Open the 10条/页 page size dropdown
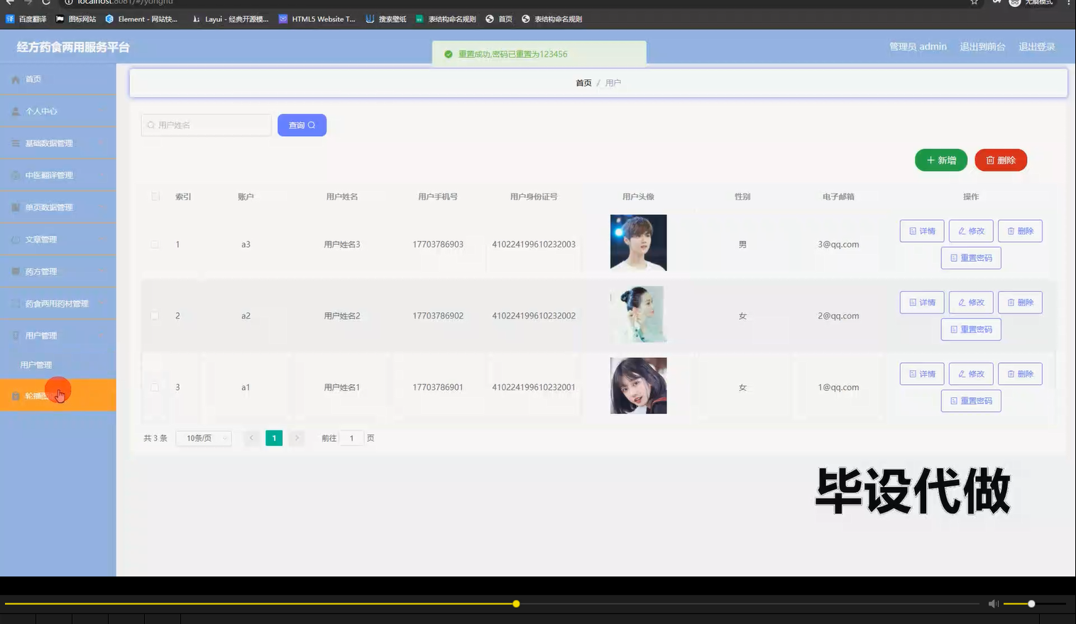Viewport: 1076px width, 624px height. (x=203, y=438)
